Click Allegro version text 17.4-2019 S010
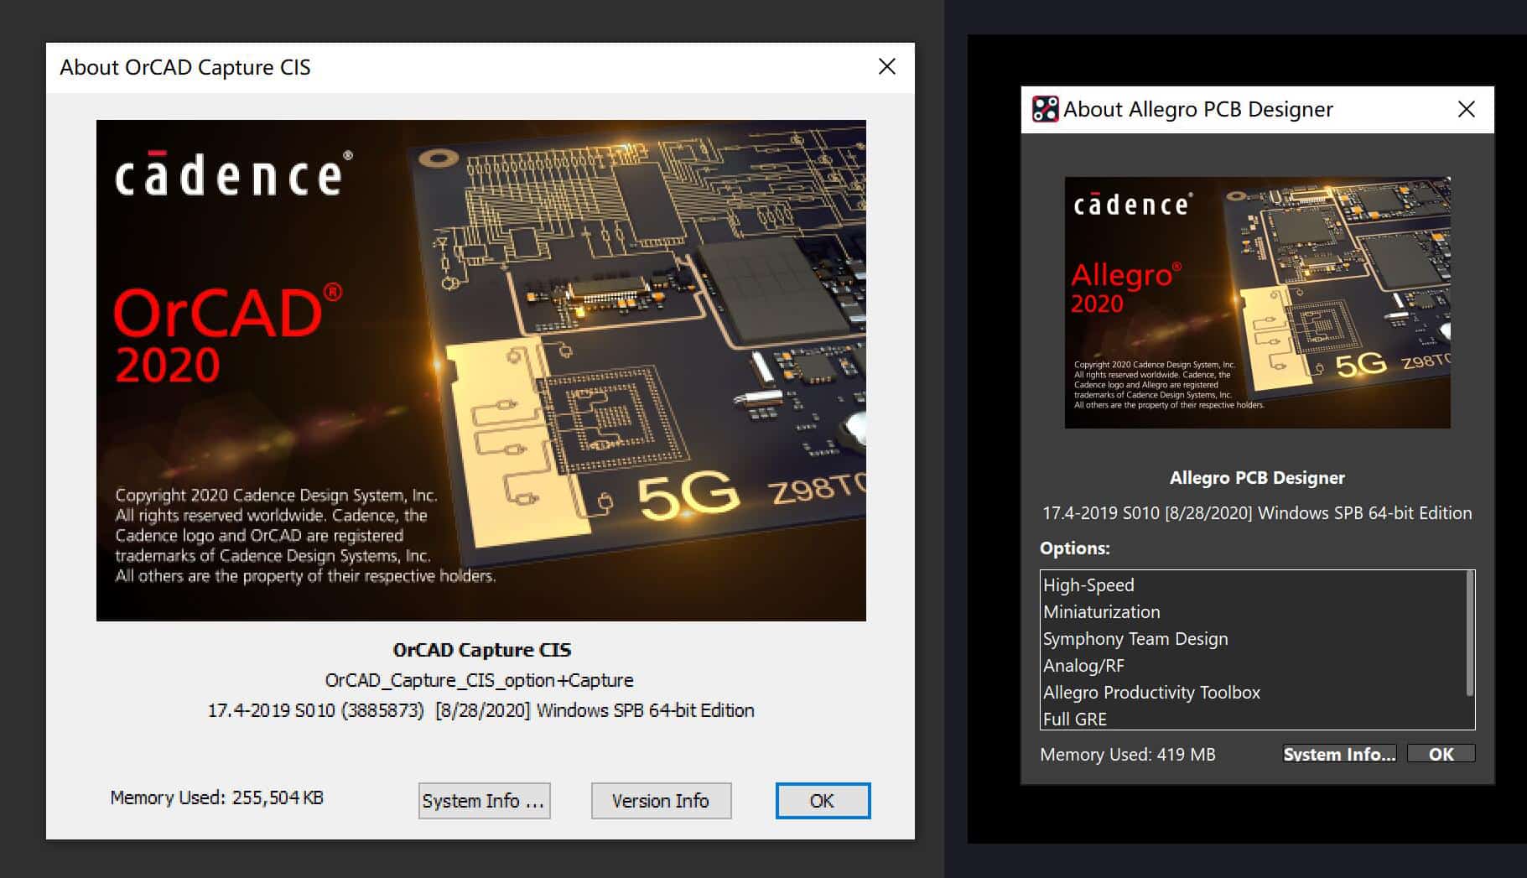 click(x=1101, y=513)
